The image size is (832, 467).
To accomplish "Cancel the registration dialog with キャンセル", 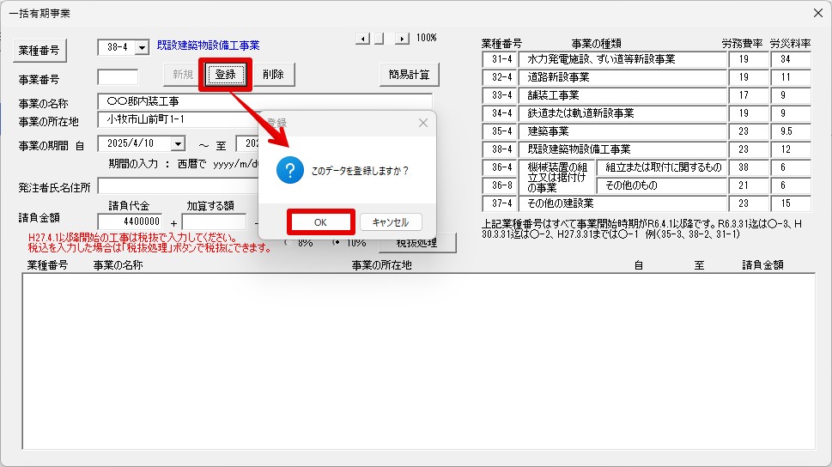I will tap(391, 221).
